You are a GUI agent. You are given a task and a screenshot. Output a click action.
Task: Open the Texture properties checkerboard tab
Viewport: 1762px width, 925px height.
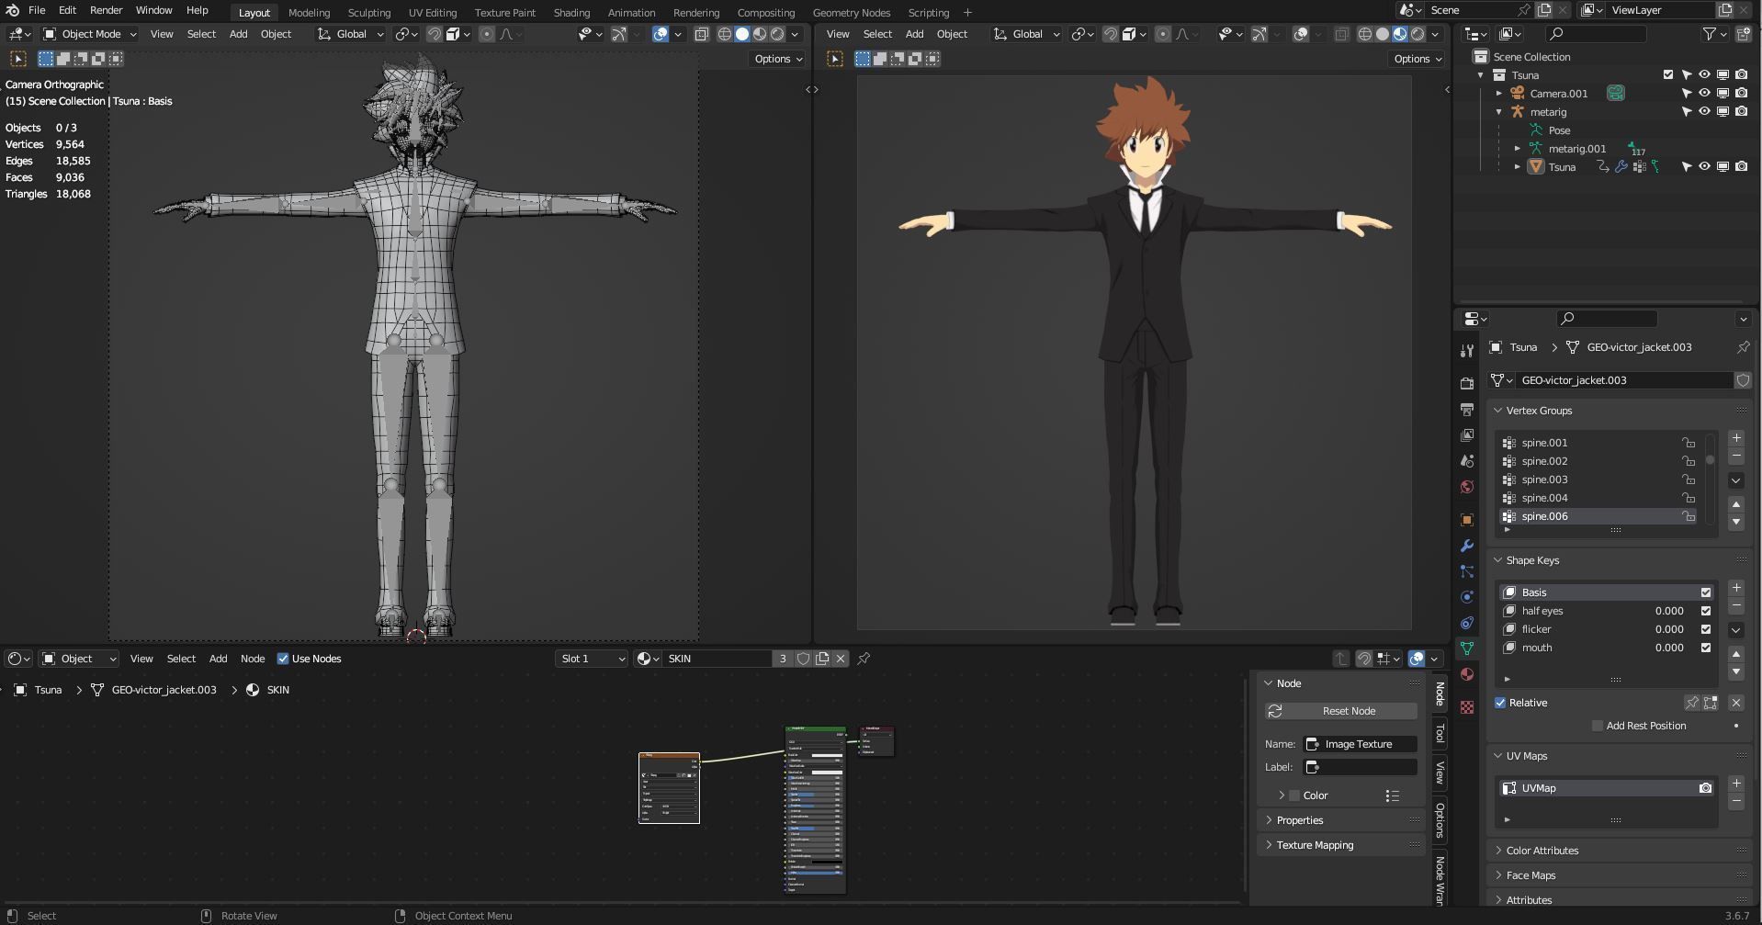point(1467,707)
